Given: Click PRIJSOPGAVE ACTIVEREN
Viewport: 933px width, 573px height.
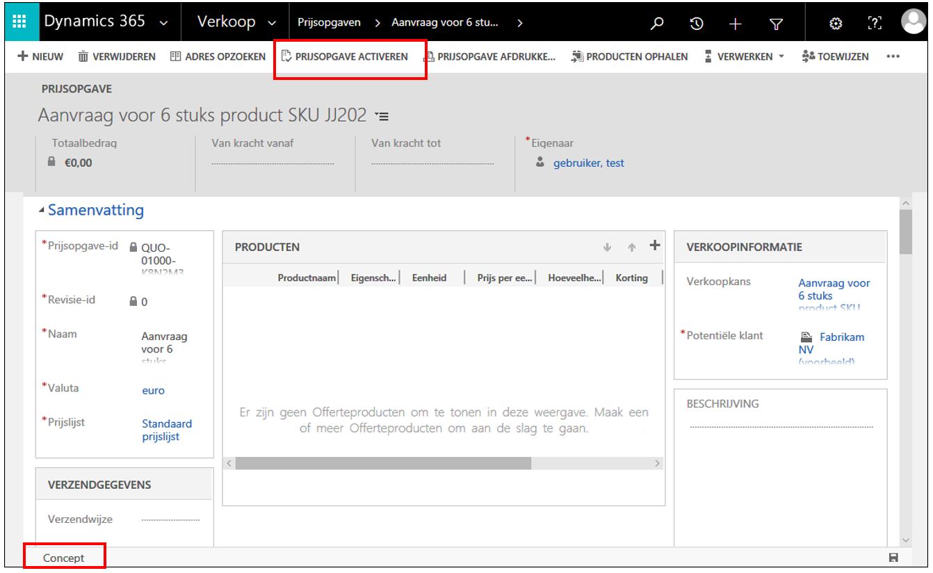Looking at the screenshot, I should coord(345,56).
